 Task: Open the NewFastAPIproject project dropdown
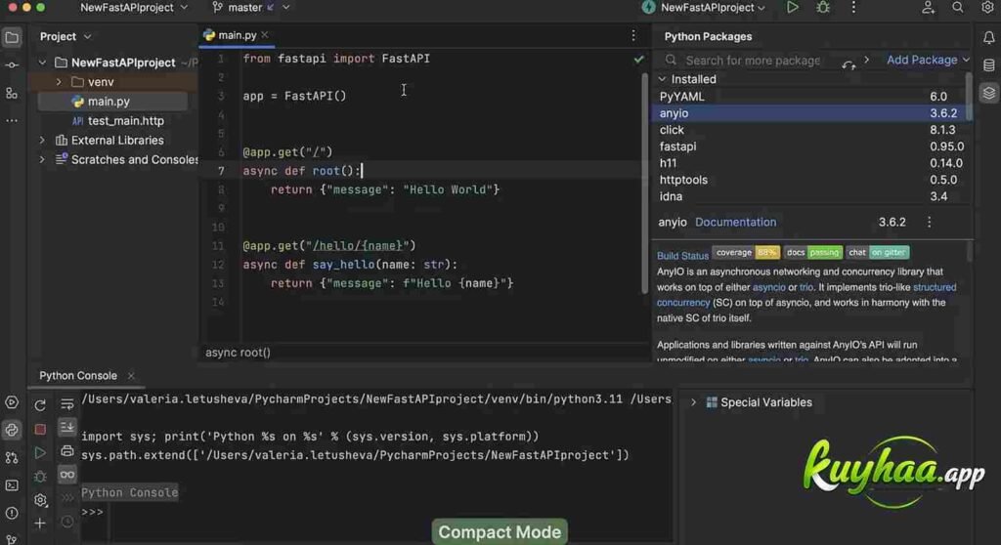pos(133,8)
